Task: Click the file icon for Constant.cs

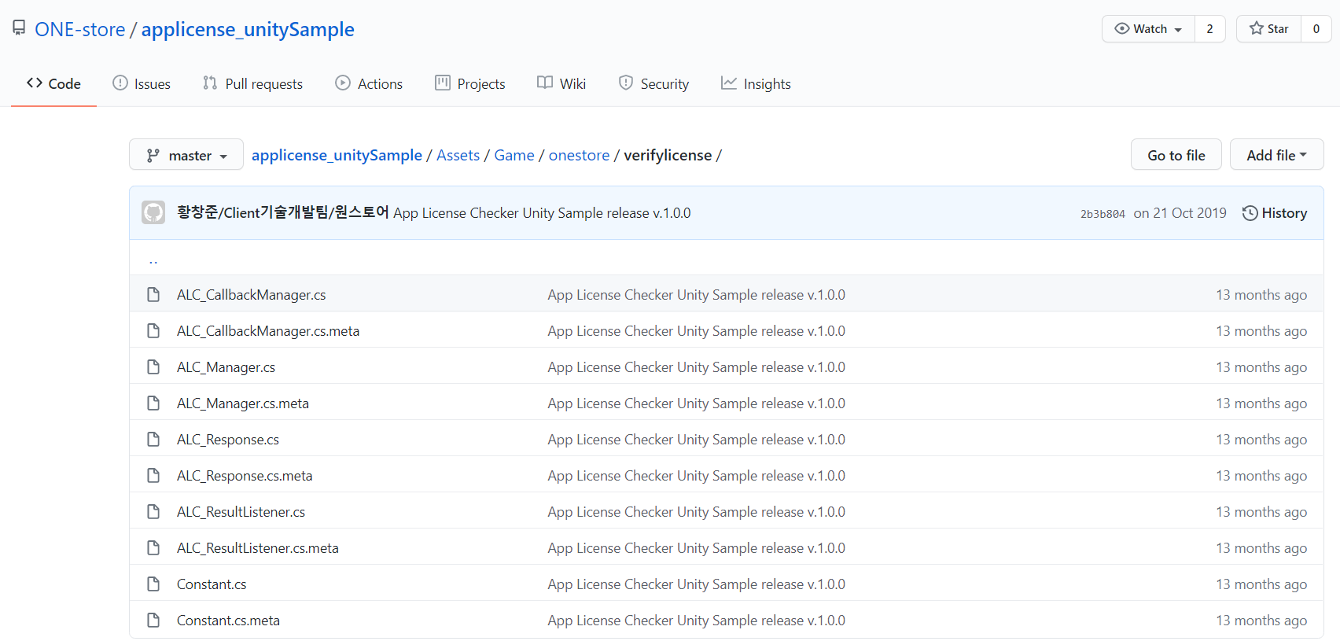Action: coord(153,584)
